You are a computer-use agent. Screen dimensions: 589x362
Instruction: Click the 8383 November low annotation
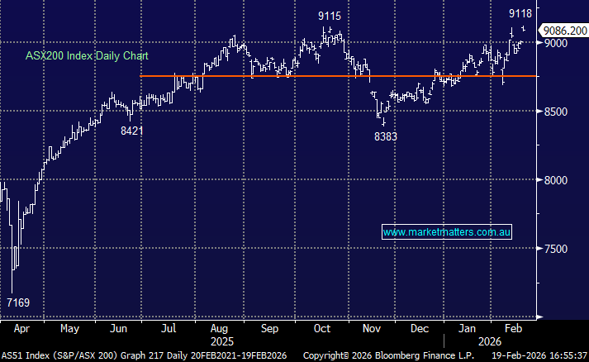[385, 136]
